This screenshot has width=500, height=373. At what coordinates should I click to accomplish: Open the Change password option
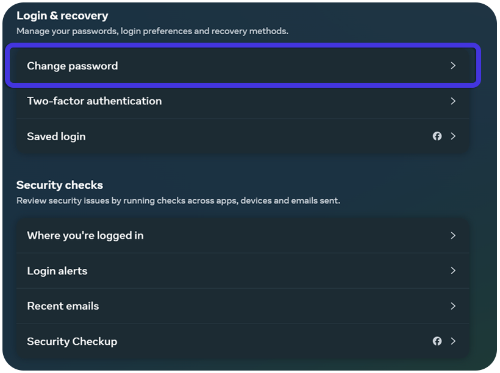pyautogui.click(x=73, y=66)
